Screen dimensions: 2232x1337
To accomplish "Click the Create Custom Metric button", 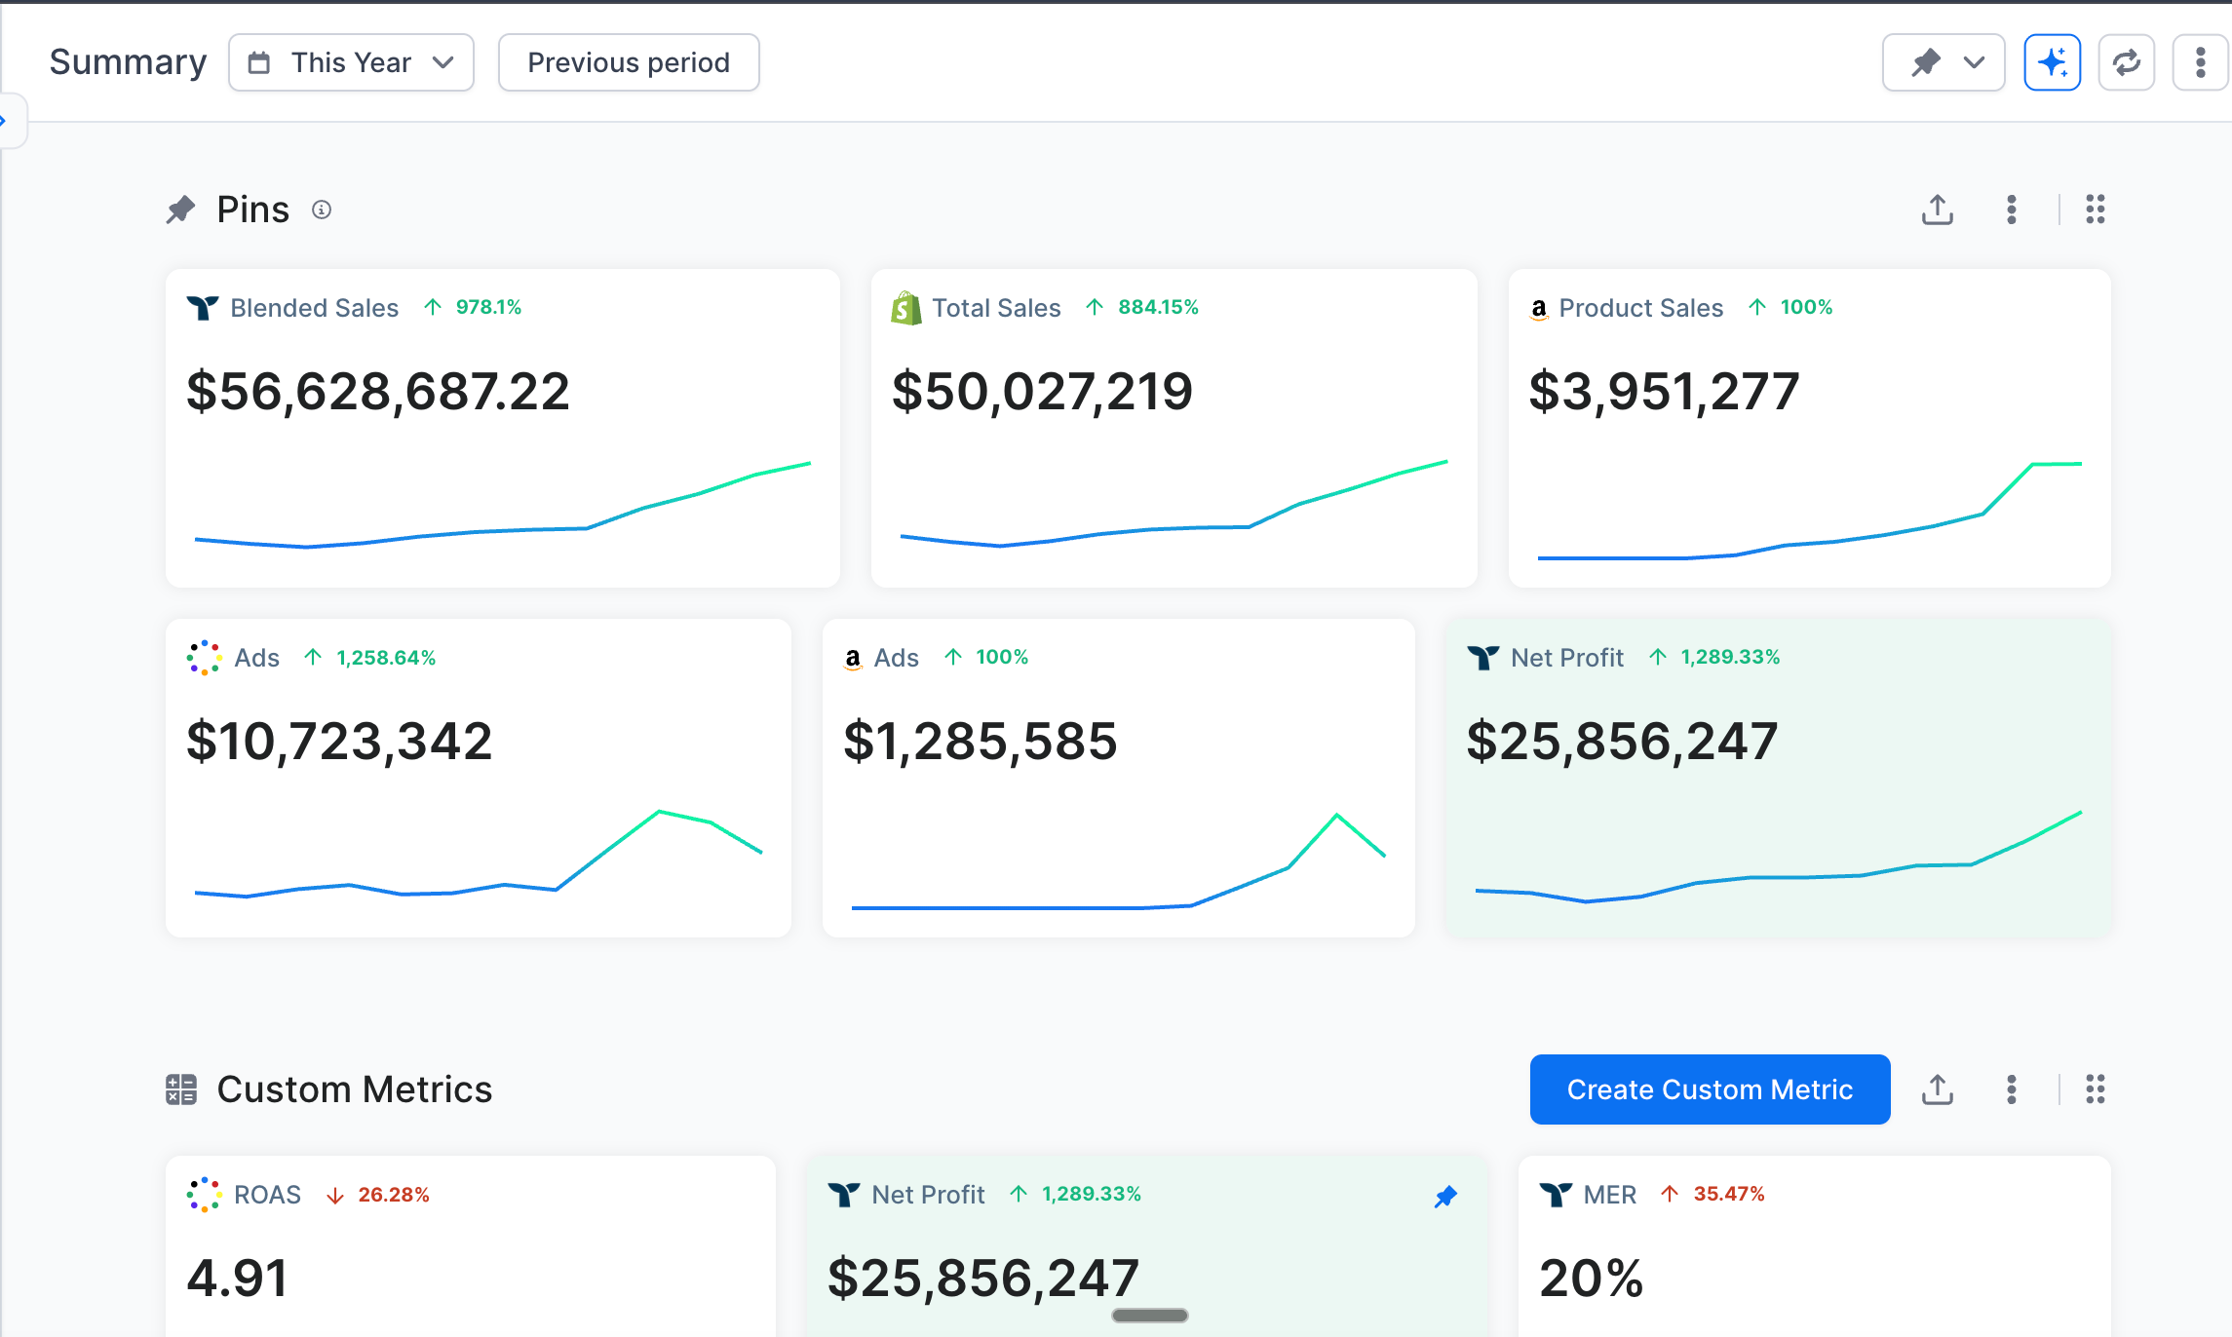I will point(1709,1089).
